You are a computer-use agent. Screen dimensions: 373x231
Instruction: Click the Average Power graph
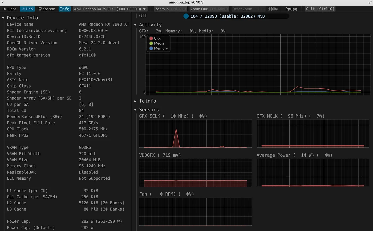pyautogui.click(x=313, y=172)
